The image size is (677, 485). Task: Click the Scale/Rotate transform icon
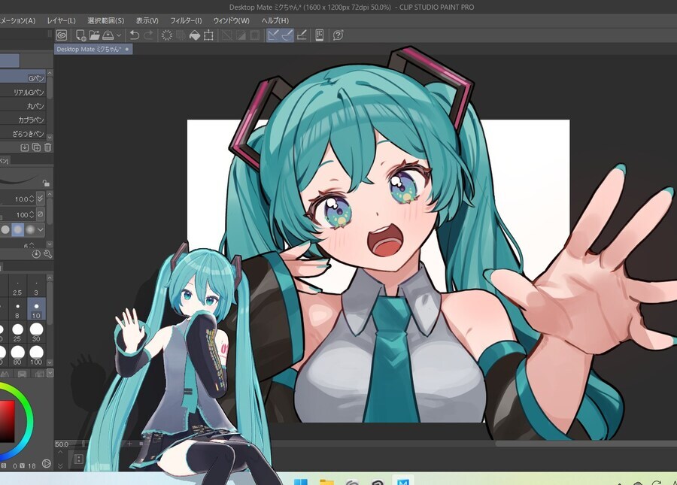tap(208, 35)
